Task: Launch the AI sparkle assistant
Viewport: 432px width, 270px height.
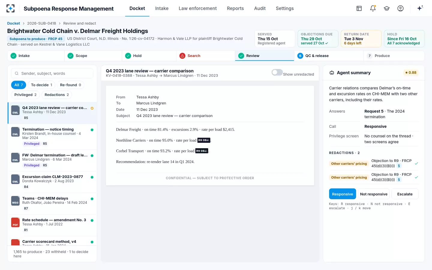Action: point(420,8)
